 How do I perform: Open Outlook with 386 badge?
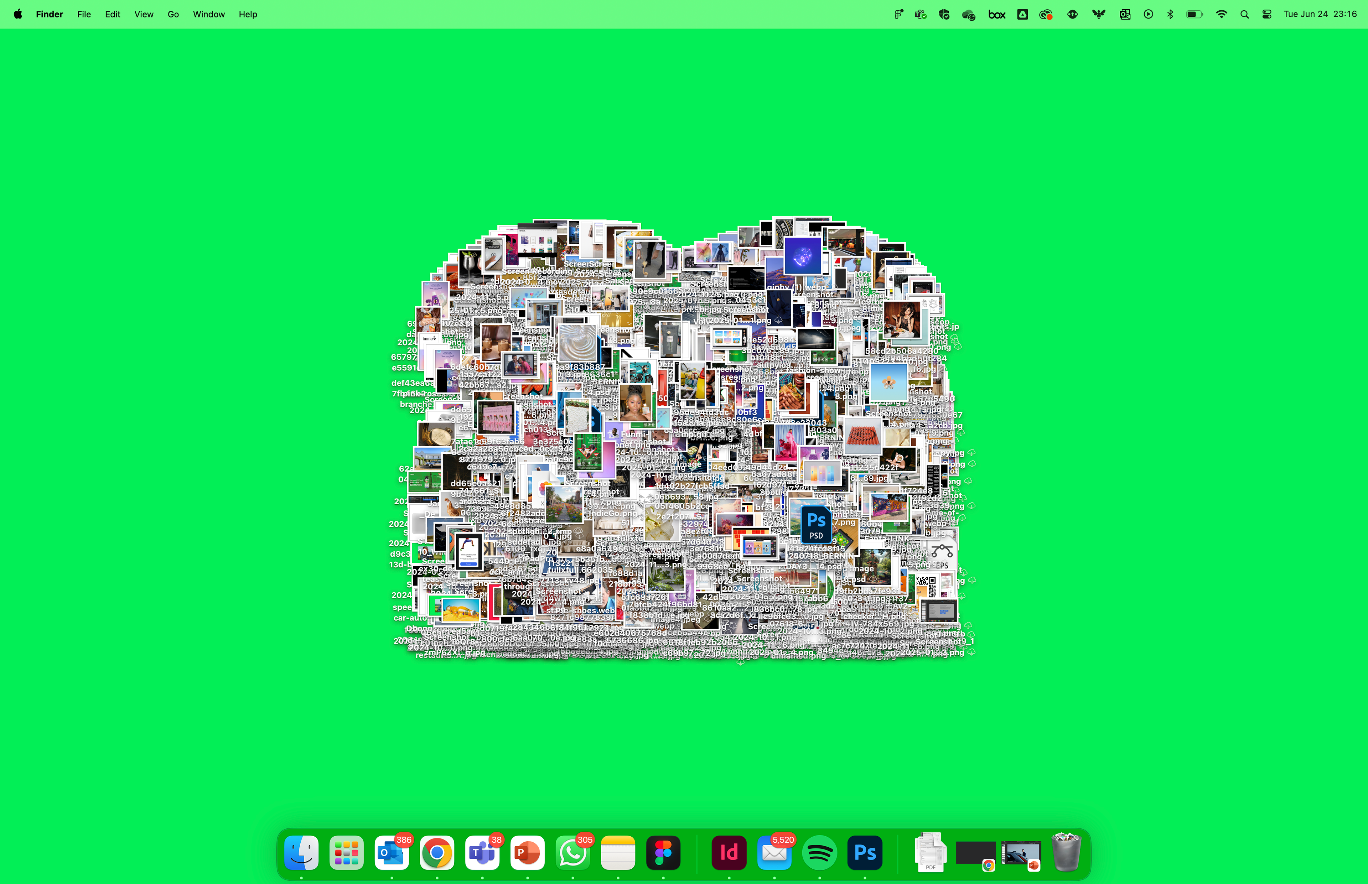pyautogui.click(x=392, y=852)
